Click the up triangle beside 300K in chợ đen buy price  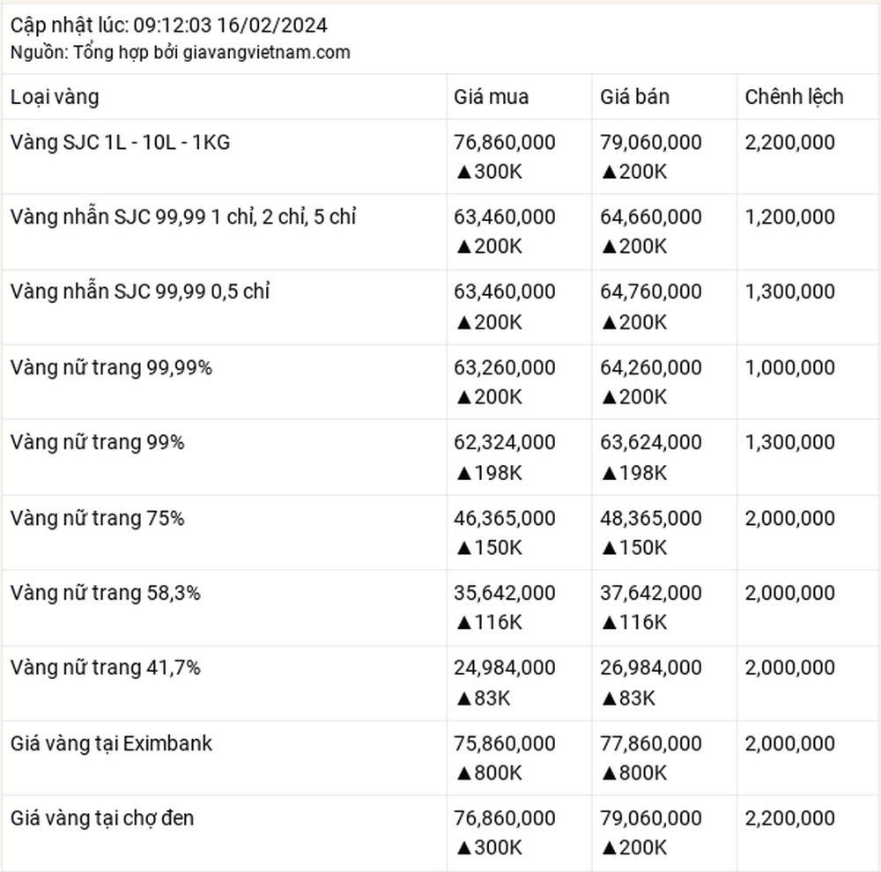463,848
